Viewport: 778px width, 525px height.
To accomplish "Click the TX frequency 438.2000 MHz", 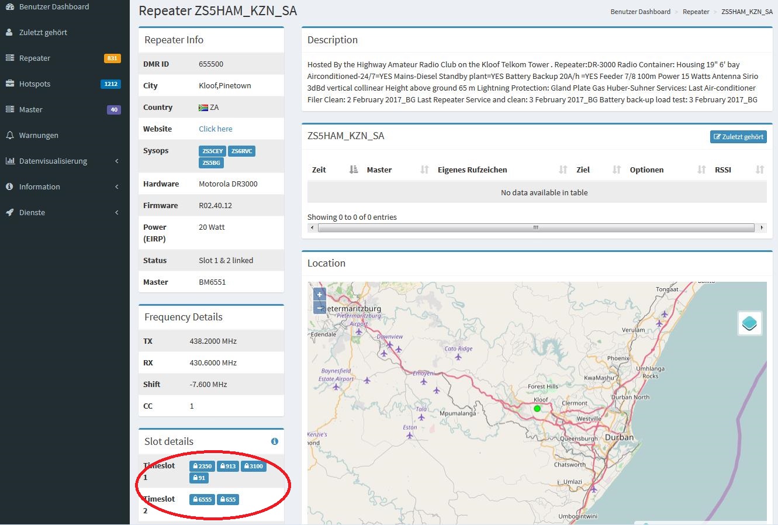I will point(213,341).
